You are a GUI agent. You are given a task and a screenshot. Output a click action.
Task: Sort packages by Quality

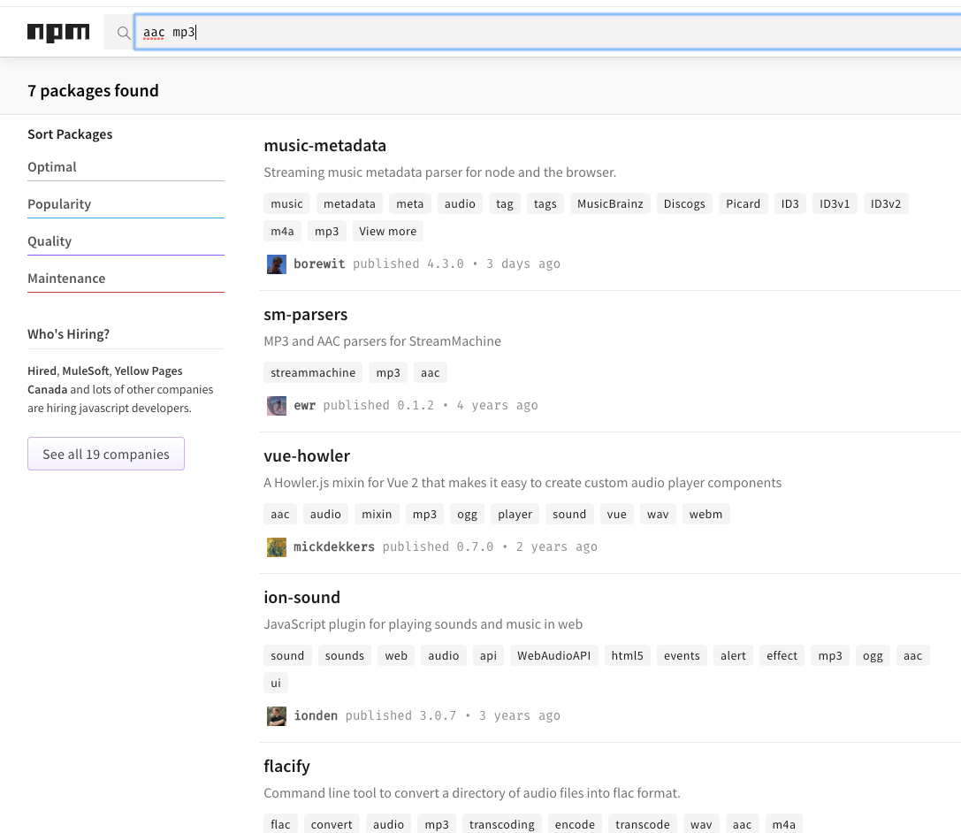click(x=126, y=241)
